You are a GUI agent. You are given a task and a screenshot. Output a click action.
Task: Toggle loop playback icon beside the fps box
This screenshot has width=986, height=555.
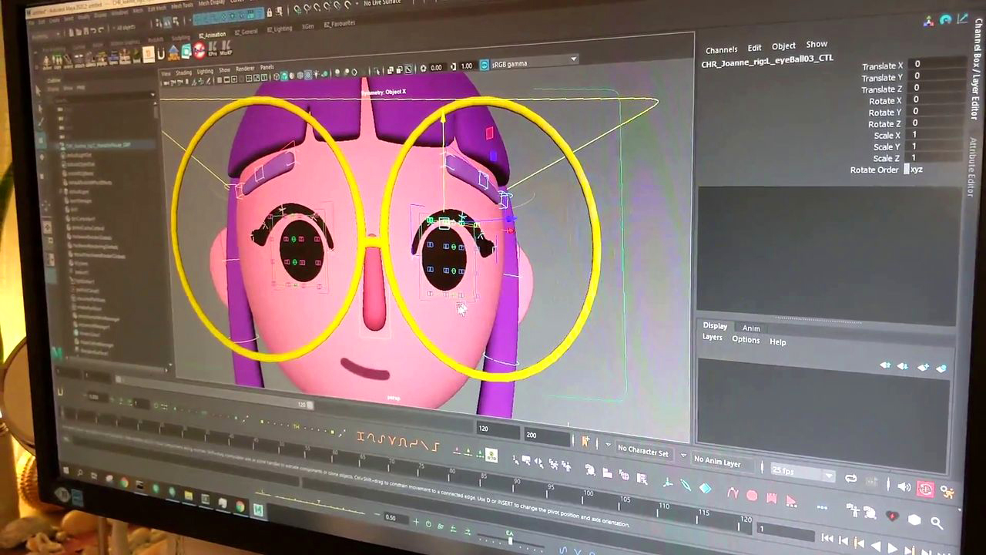(850, 479)
